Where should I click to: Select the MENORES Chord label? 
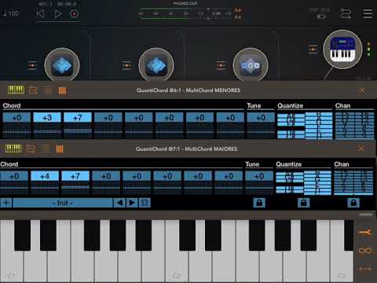pos(12,105)
